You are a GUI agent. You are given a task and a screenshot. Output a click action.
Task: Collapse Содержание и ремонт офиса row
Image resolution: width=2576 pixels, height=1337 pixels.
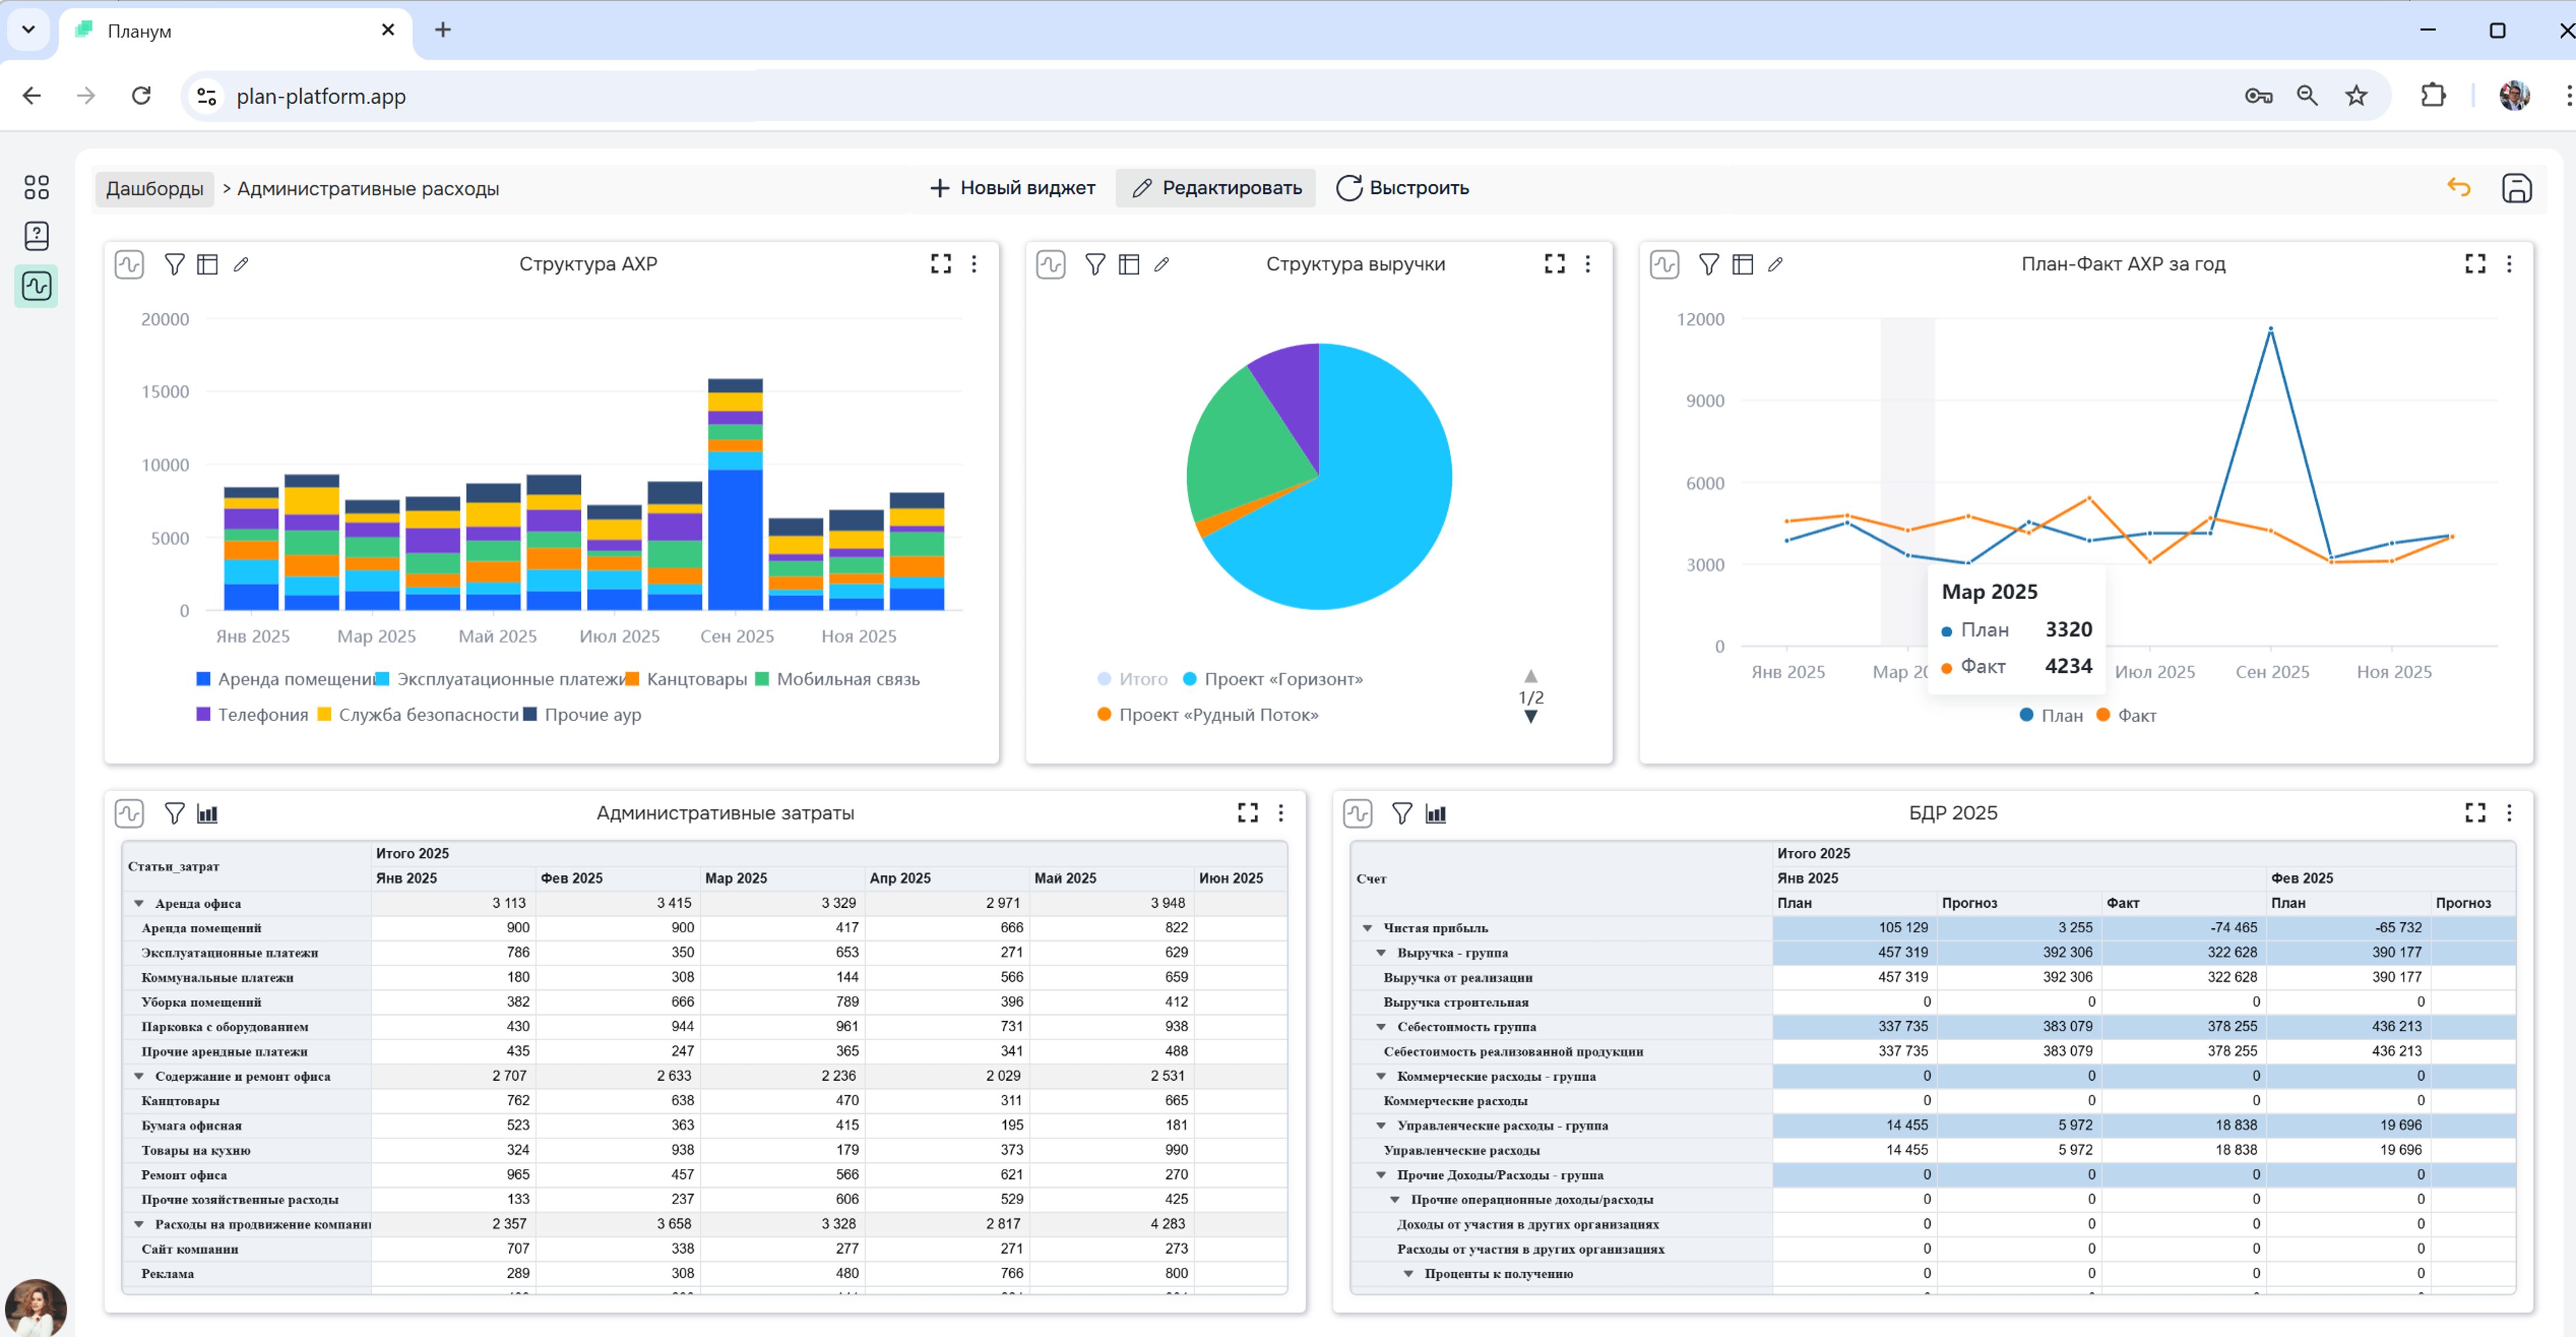[x=139, y=1076]
